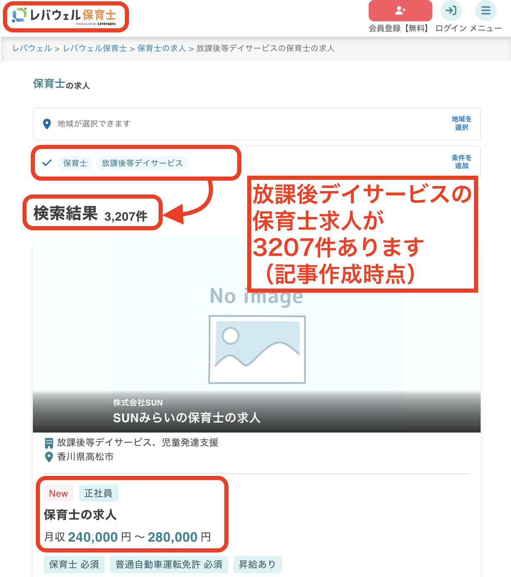This screenshot has height=577, width=511.
Task: Click the メニュー label text
Action: pos(486,28)
